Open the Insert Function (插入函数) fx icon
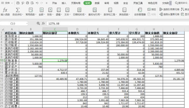 pyautogui.click(x=5, y=10)
